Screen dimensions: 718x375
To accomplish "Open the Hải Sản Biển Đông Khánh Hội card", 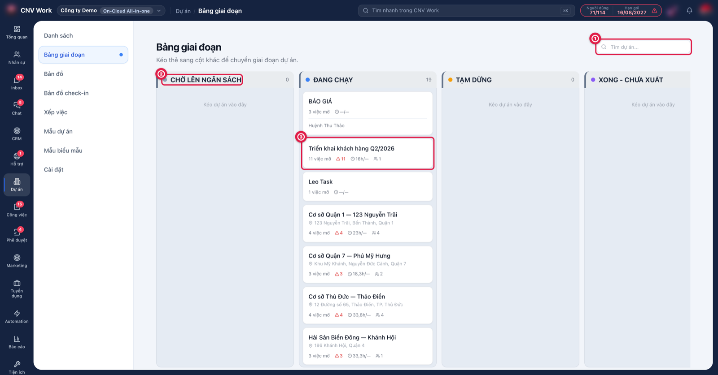I will [368, 346].
